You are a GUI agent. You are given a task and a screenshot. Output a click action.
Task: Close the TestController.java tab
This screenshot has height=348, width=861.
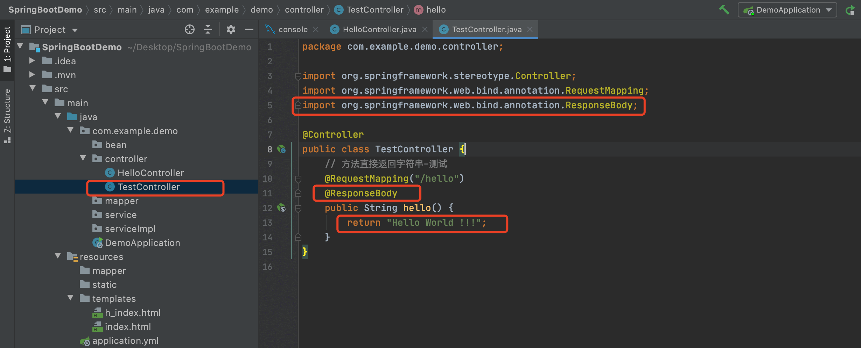click(530, 30)
